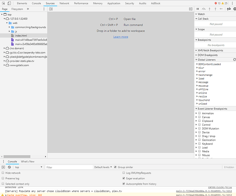Viewport: 236px width, 196px height.
Task: Open the navigator pane three-dot menu
Action: (44, 9)
